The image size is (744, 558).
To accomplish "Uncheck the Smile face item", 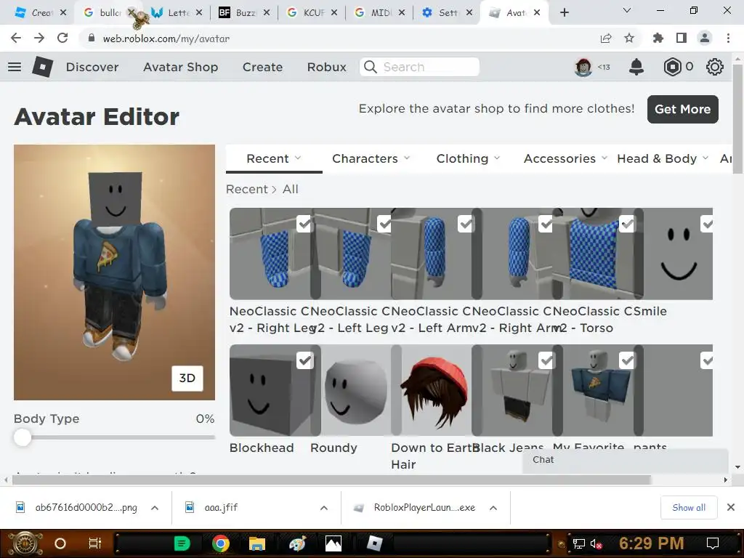I will point(707,224).
